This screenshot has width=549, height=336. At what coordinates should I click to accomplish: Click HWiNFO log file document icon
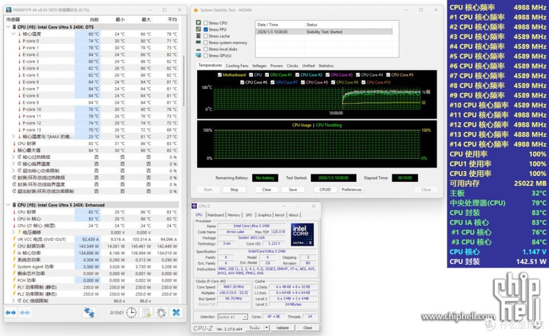[146, 313]
